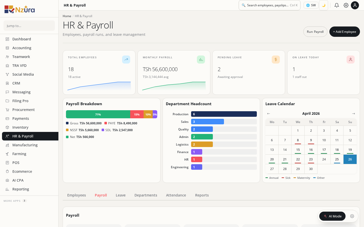Screen dimensions: 364x227
Task: Open Filing Pro folder icon
Action: [7, 101]
